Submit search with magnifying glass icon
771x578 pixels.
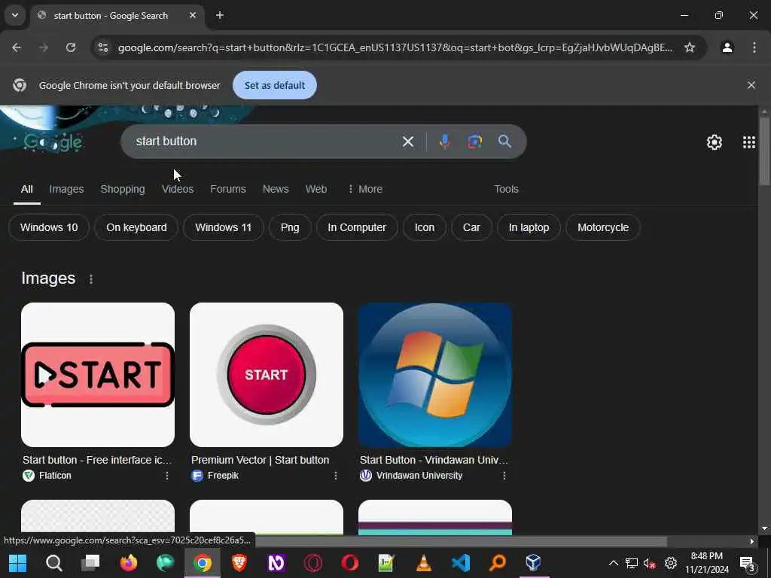coord(504,141)
